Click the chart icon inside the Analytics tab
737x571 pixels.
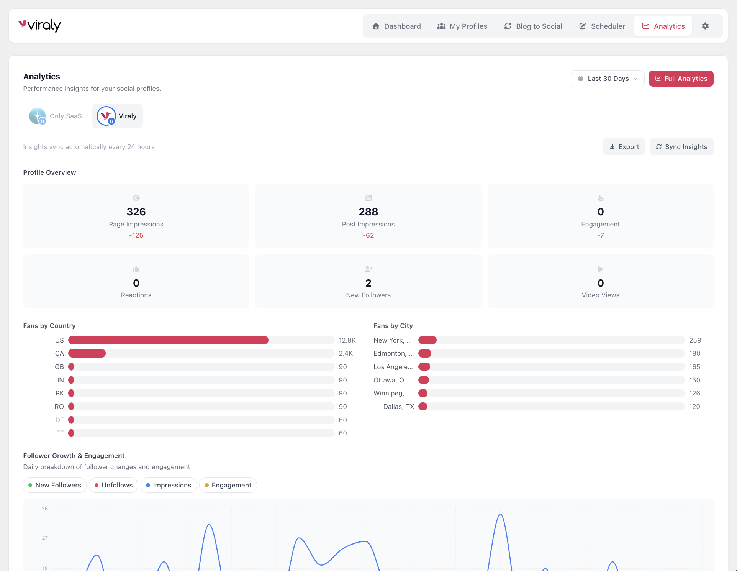(x=645, y=26)
